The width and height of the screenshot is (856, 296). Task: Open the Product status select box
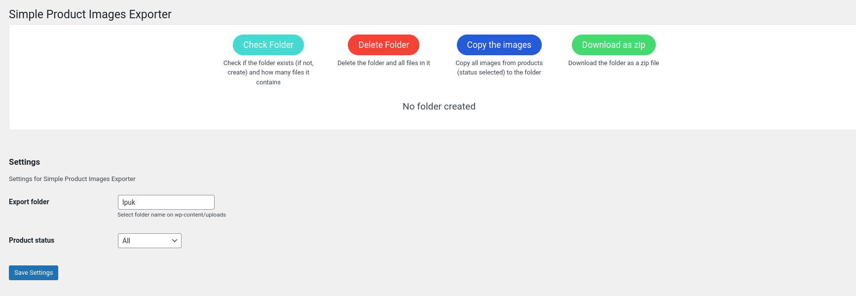pyautogui.click(x=149, y=241)
